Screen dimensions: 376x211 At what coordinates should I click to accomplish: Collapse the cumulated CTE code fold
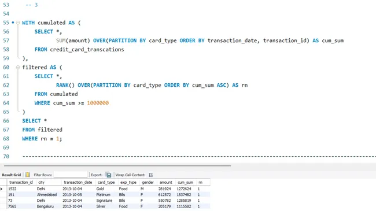(x=18, y=23)
